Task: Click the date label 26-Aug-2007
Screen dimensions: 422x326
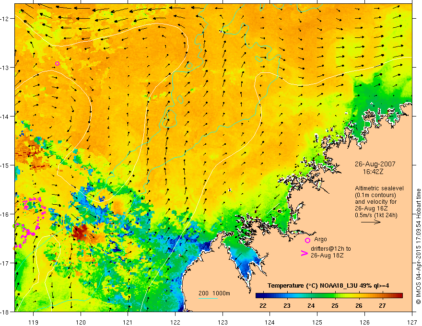Action: click(x=375, y=164)
